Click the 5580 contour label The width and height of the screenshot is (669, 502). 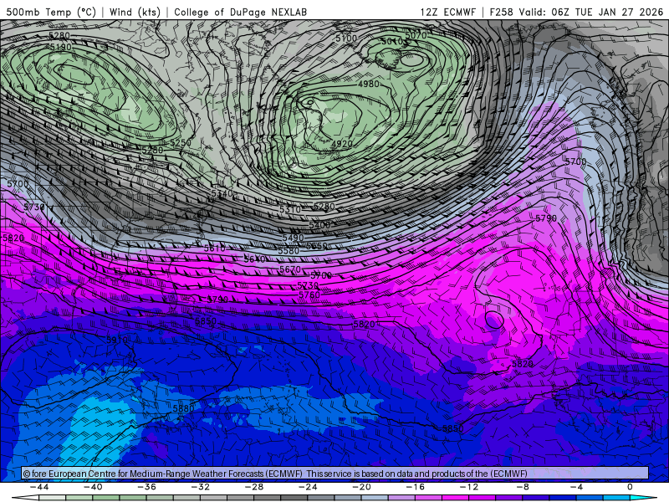(x=289, y=250)
